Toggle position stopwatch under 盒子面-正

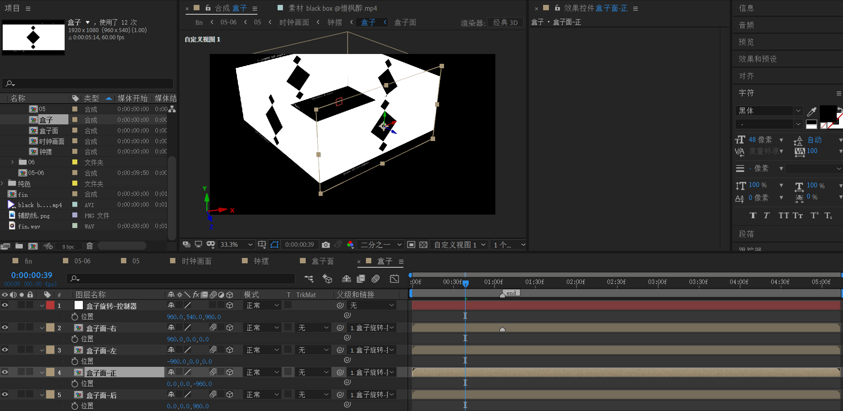pos(75,383)
